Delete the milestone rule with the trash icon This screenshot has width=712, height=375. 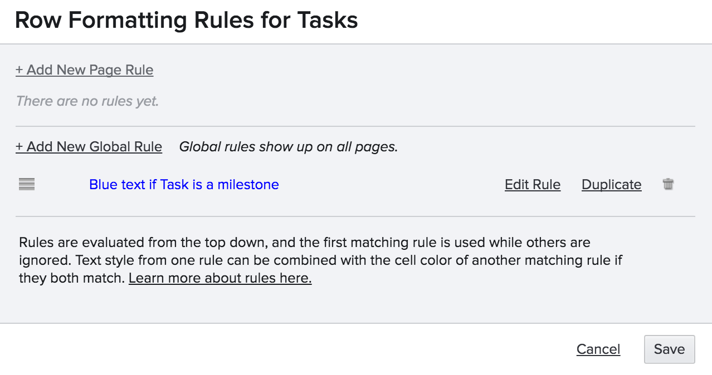click(x=668, y=184)
